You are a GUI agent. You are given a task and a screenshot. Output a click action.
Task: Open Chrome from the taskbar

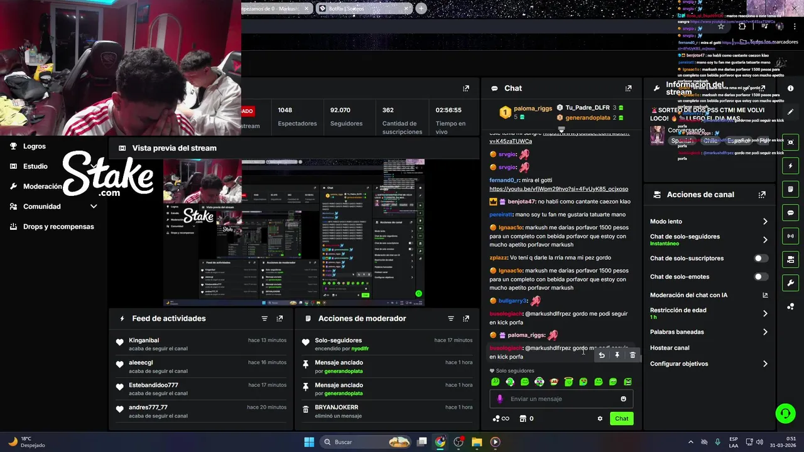tap(440, 442)
